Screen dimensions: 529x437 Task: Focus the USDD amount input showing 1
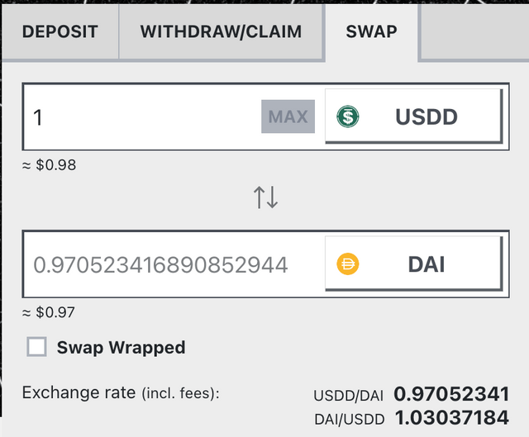click(141, 116)
